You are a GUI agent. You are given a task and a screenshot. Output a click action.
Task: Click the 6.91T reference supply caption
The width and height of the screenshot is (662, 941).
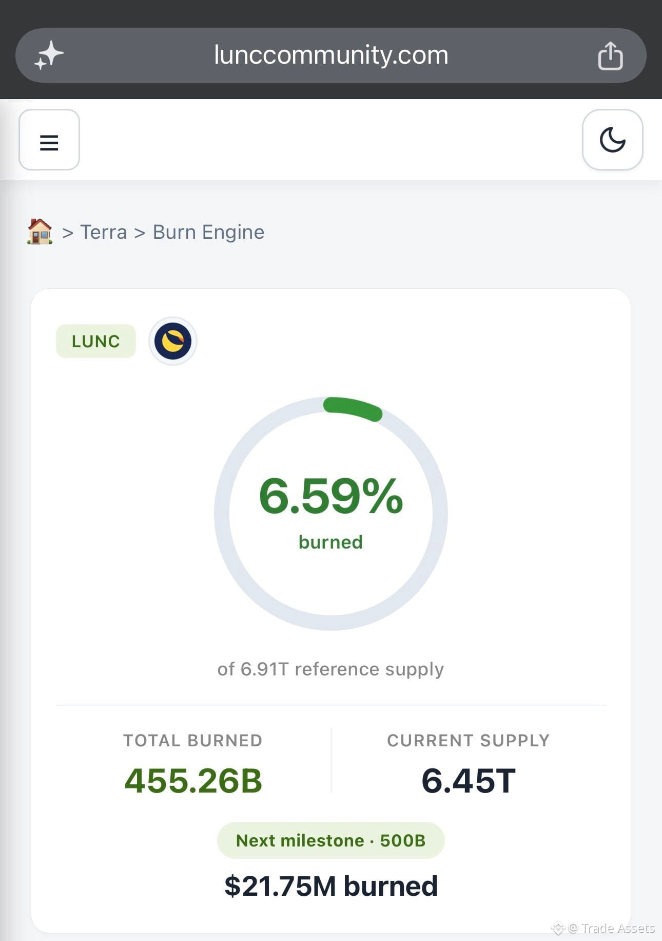point(331,669)
